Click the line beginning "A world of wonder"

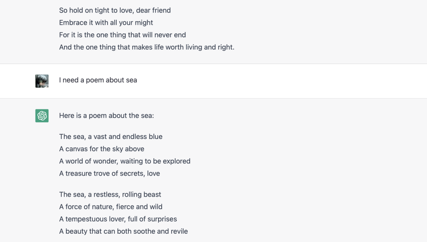tap(125, 161)
